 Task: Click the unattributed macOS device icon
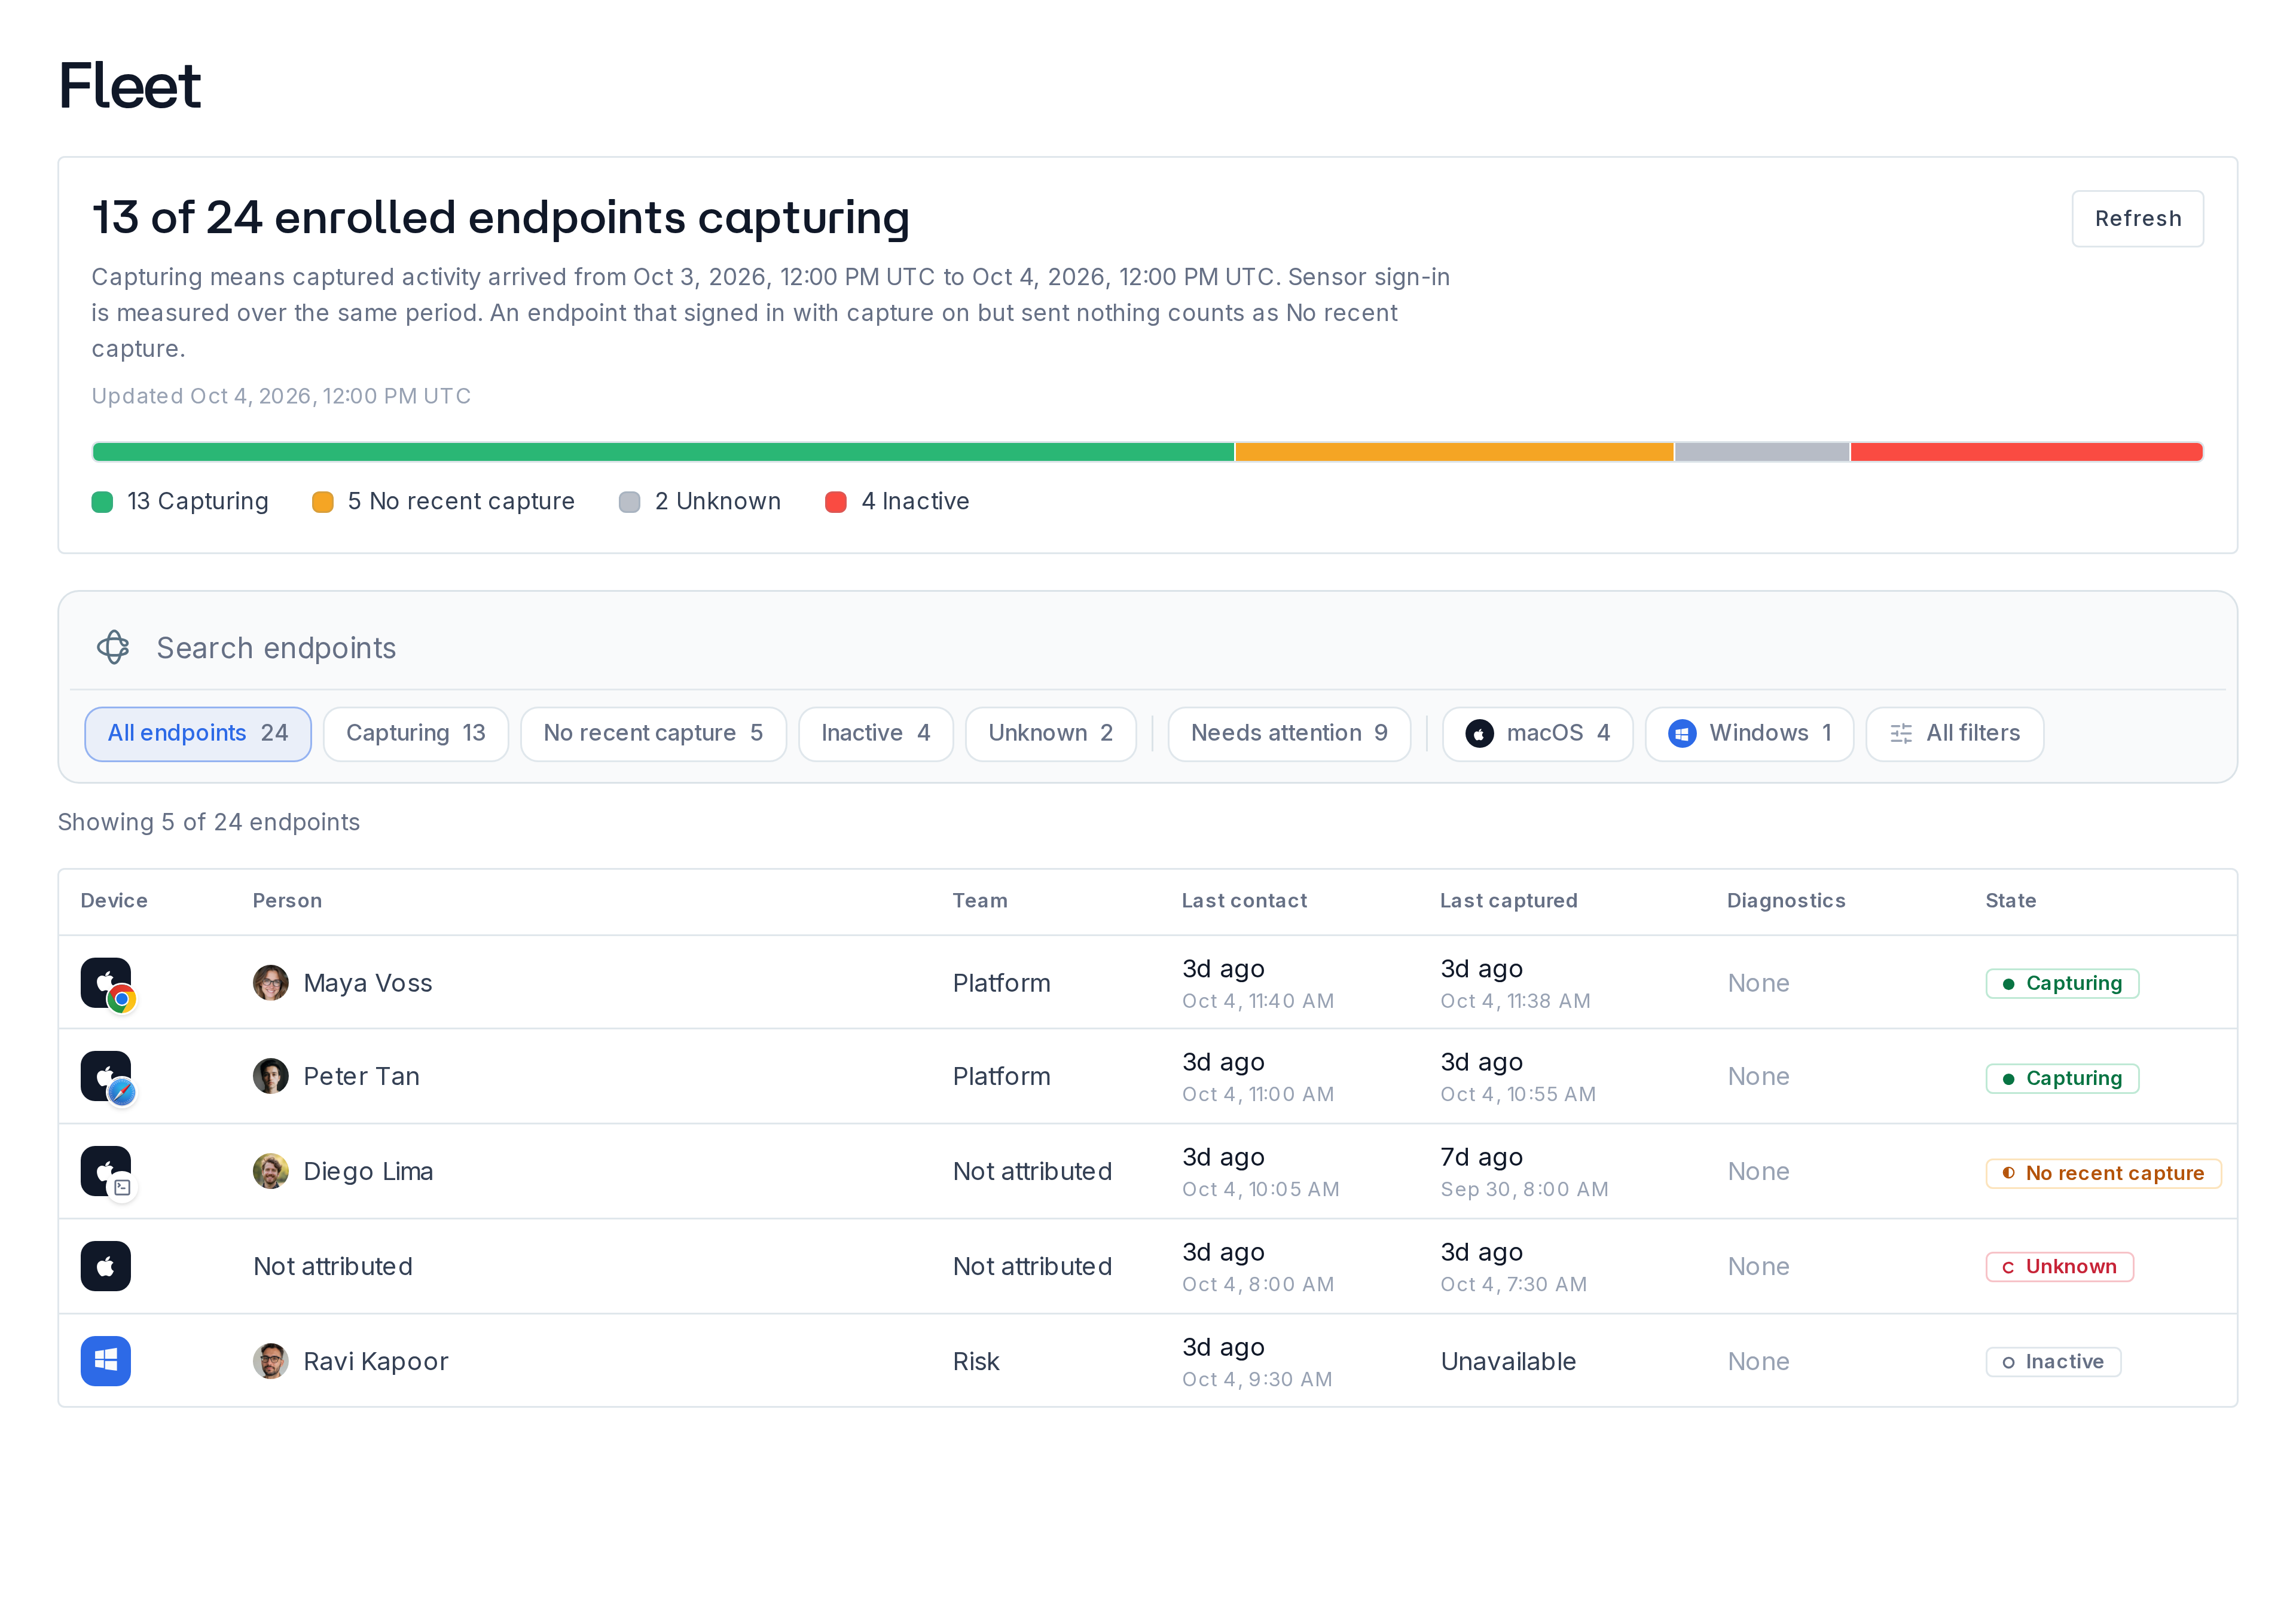click(106, 1266)
